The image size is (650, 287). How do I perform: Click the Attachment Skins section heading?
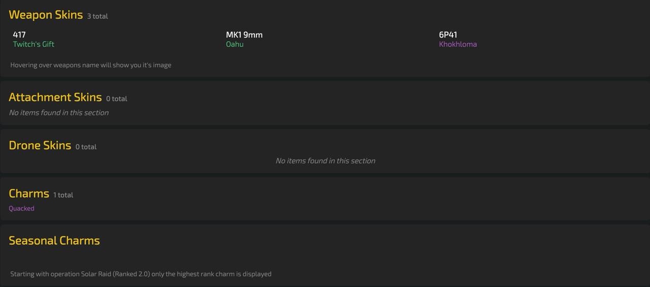tap(55, 97)
